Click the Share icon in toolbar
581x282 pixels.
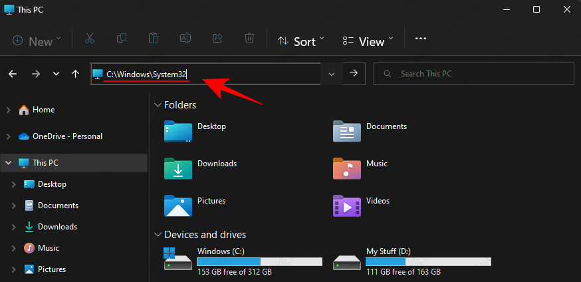217,40
